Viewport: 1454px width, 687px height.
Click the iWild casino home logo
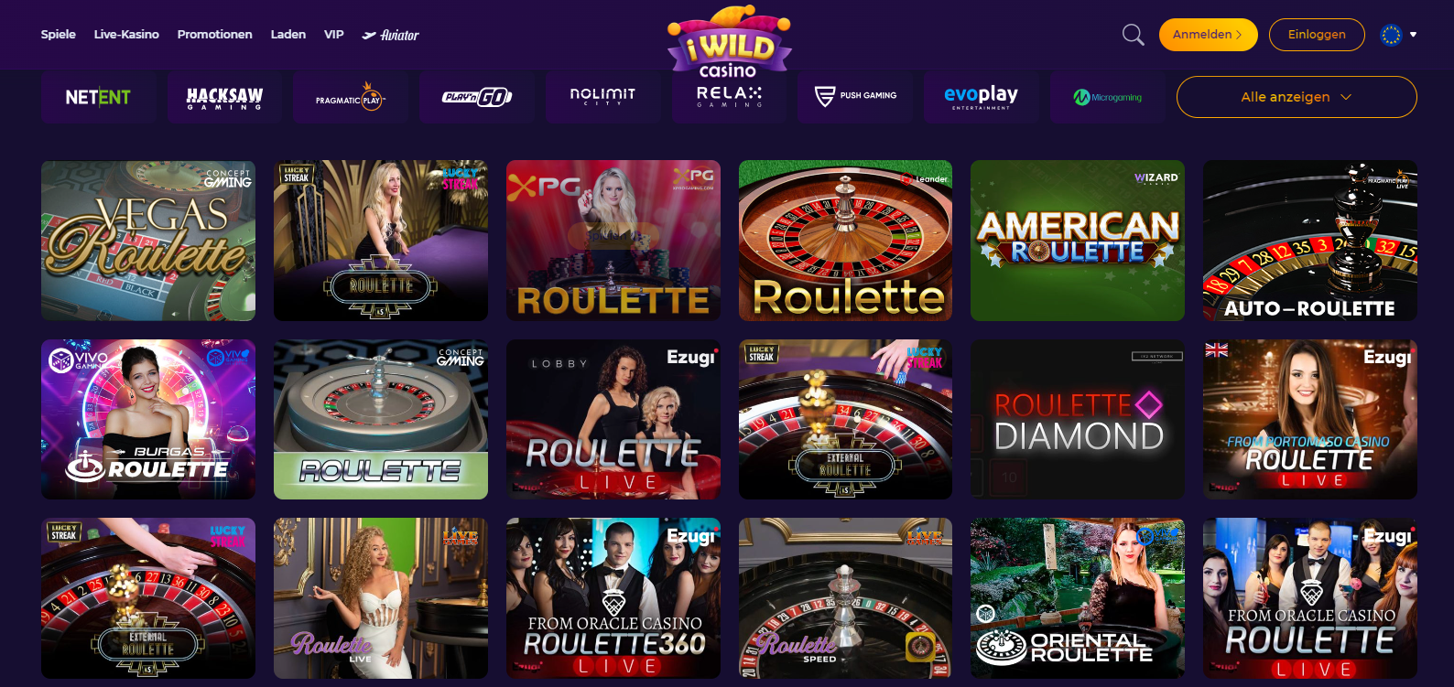729,42
